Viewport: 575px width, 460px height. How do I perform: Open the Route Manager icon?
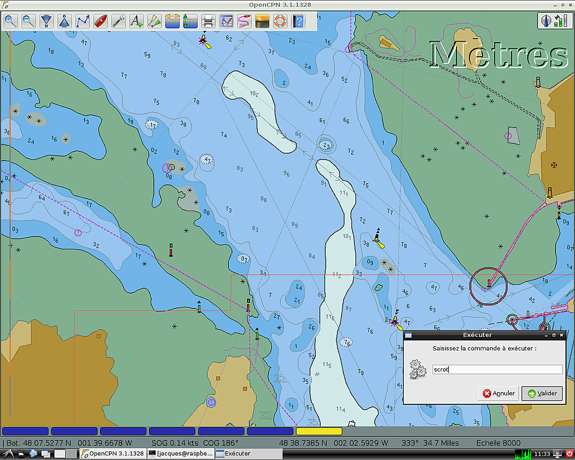pos(226,21)
